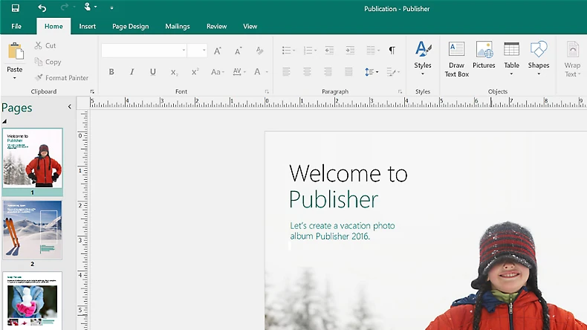The height and width of the screenshot is (330, 587).
Task: Open the Styles gallery
Action: [423, 59]
